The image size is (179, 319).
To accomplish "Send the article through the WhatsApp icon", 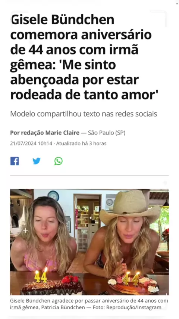I will (x=58, y=161).
